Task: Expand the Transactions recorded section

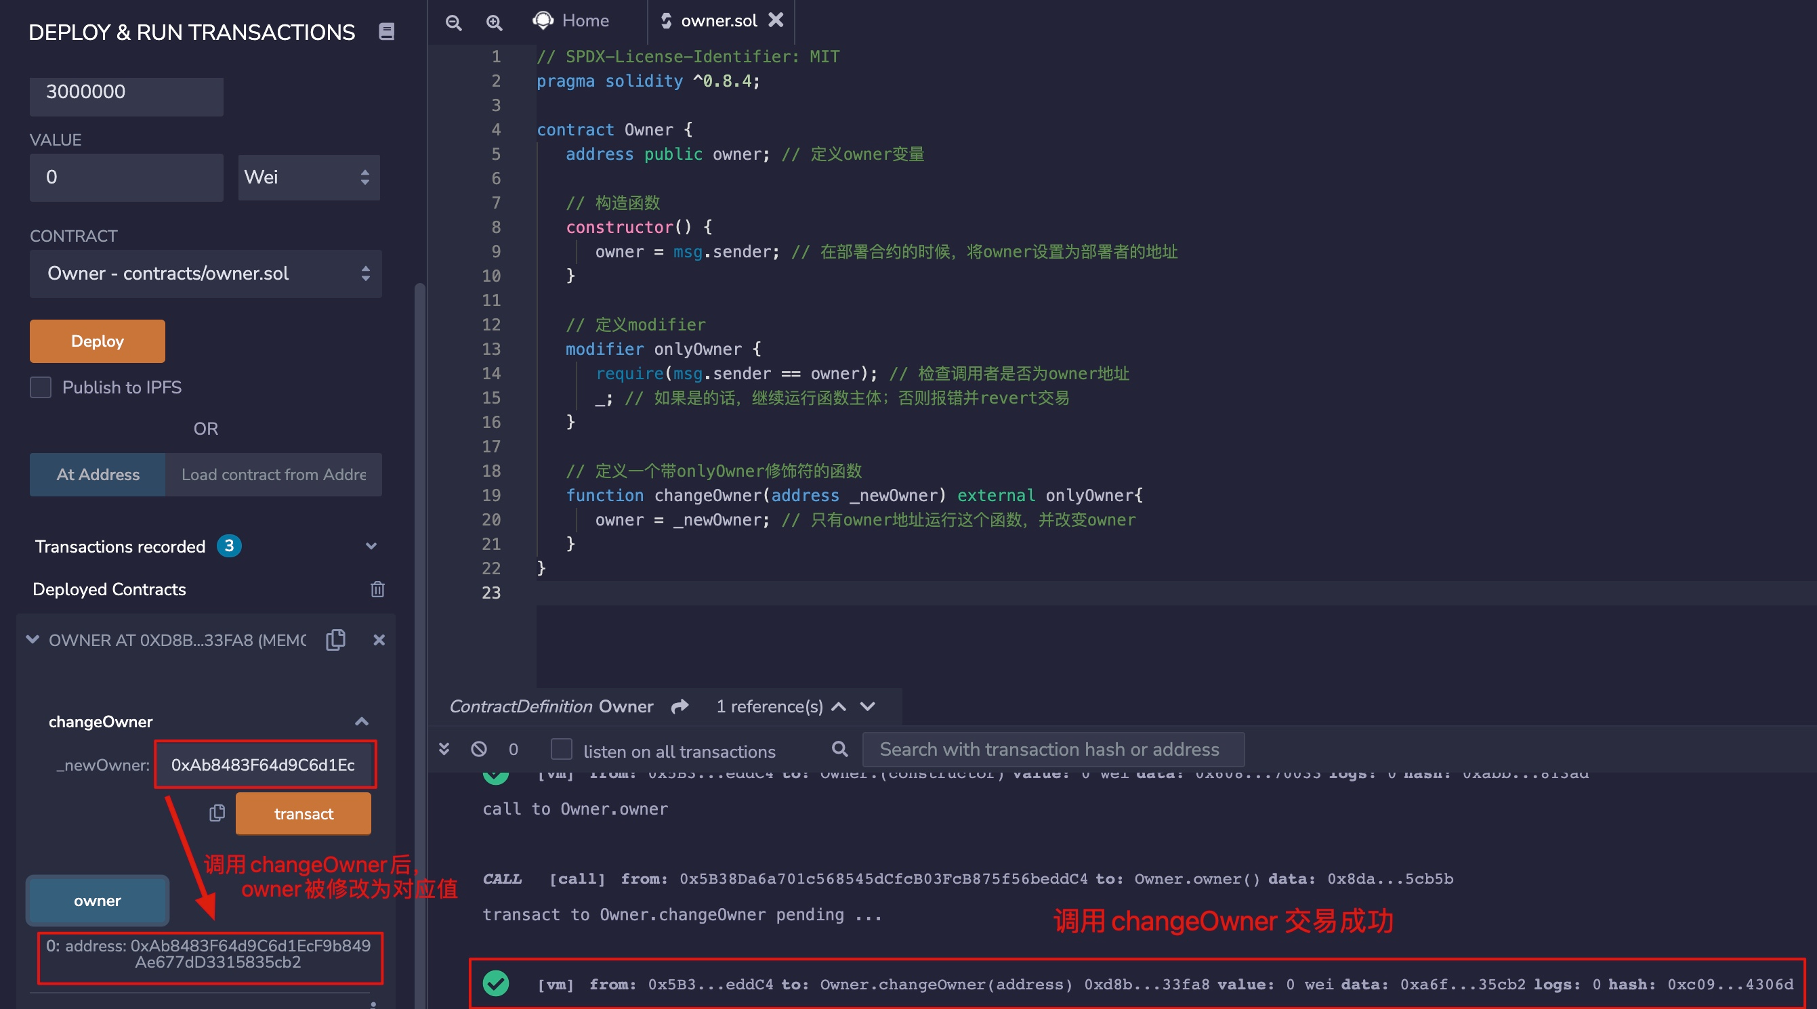Action: click(371, 546)
